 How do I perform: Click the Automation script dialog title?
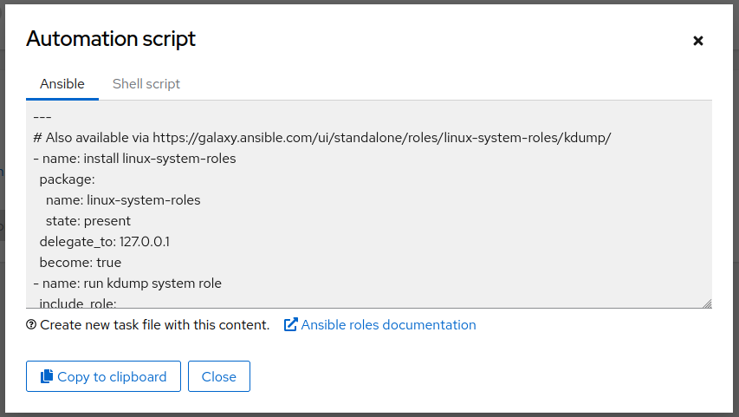(111, 39)
